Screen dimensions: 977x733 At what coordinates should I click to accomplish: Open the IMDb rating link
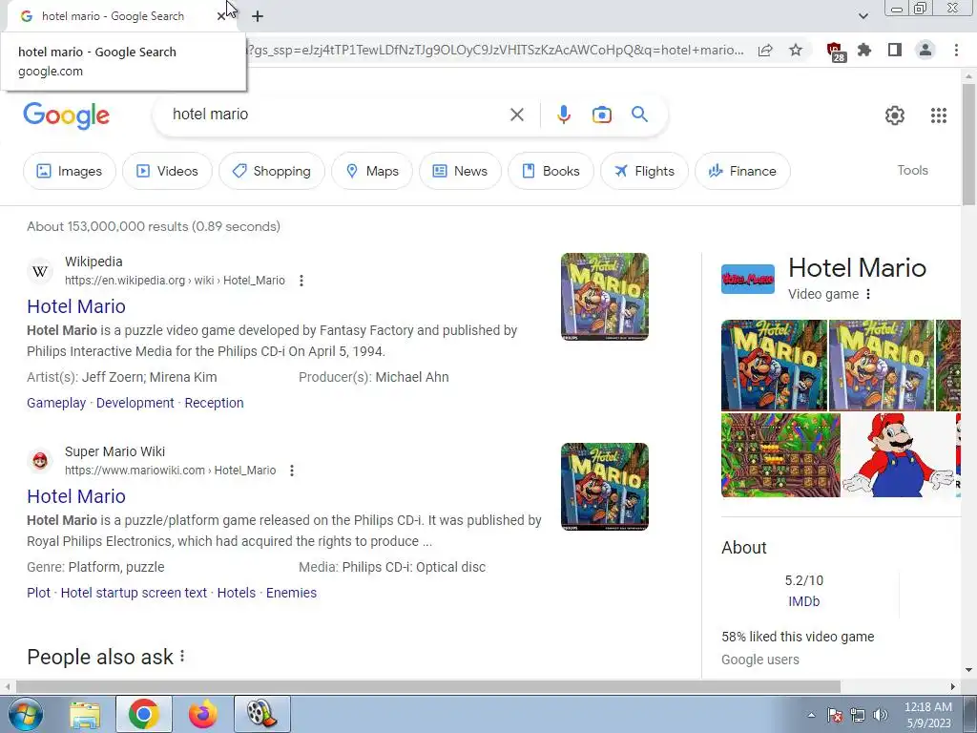click(x=803, y=601)
